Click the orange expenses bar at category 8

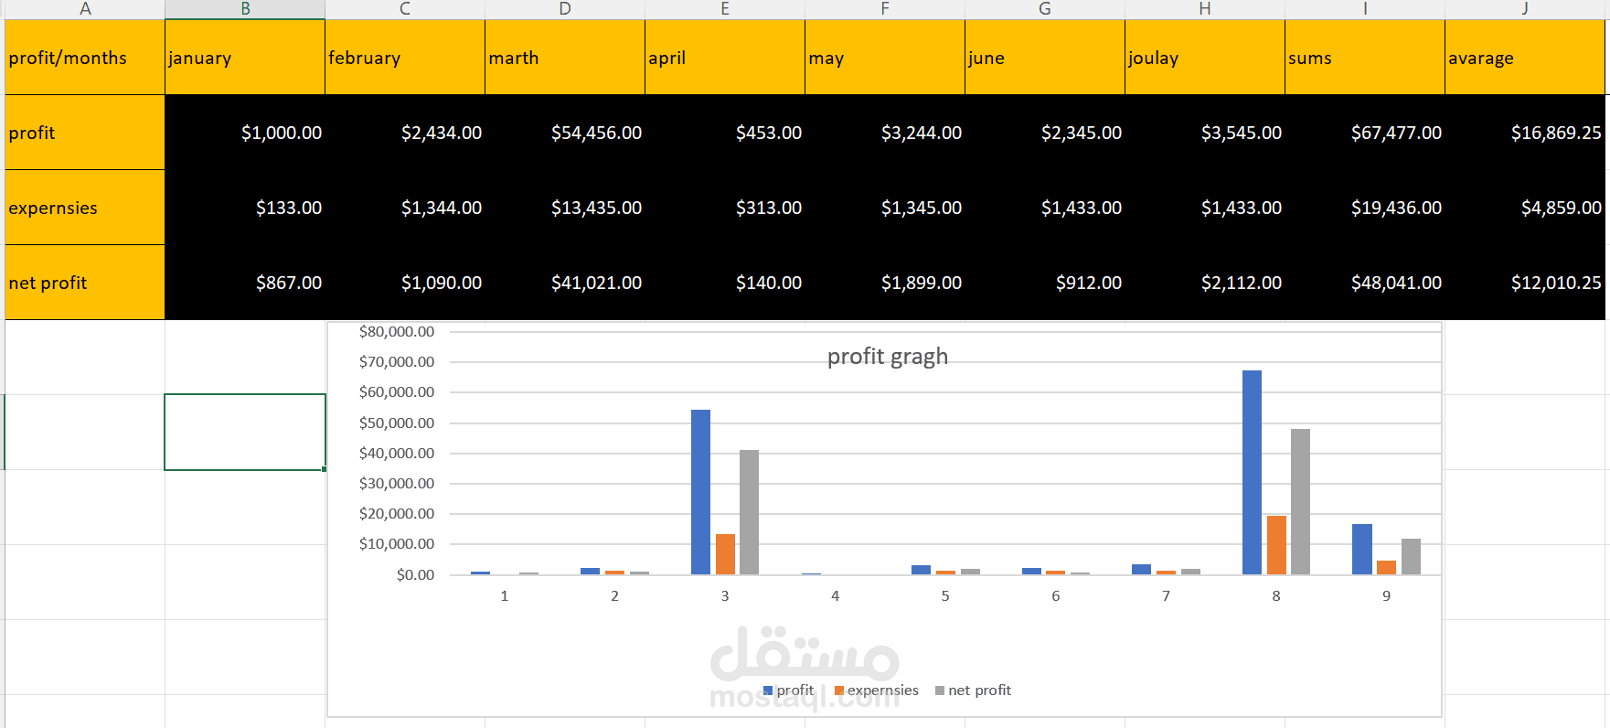[1276, 545]
